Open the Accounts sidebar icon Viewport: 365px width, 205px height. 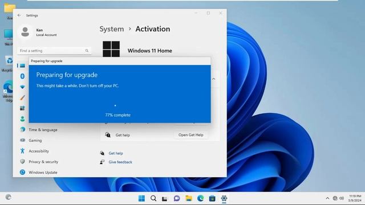pyautogui.click(x=22, y=119)
